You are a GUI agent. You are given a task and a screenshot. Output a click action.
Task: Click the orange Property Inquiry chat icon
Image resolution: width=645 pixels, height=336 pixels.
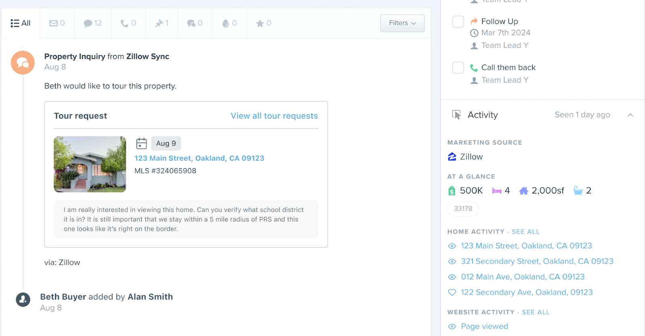[x=23, y=63]
